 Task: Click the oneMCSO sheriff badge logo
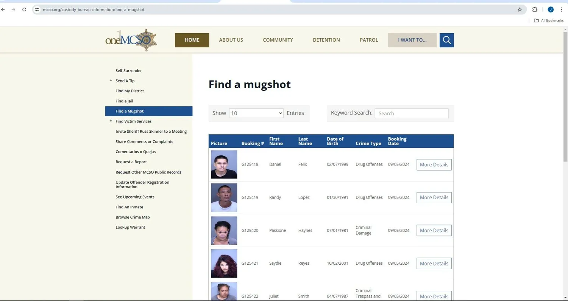131,40
